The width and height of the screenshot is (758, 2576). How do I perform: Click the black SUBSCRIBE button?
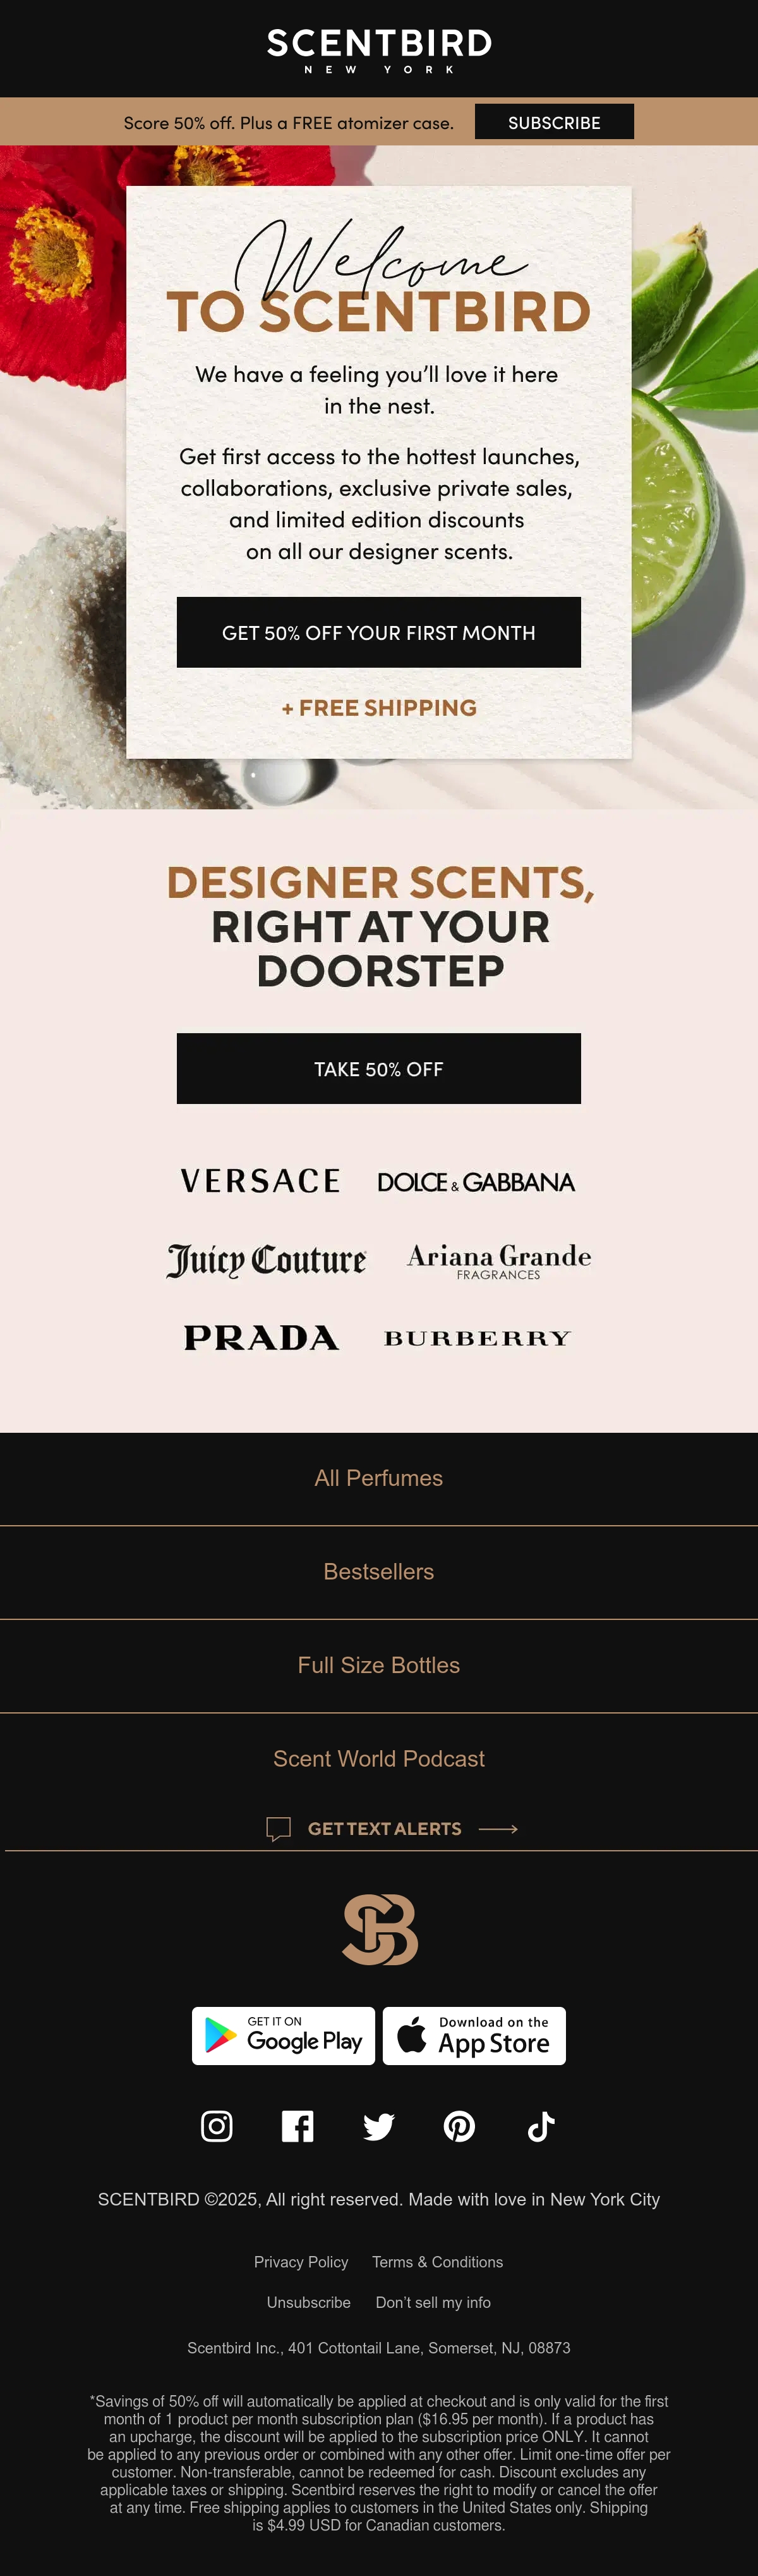[x=554, y=122]
